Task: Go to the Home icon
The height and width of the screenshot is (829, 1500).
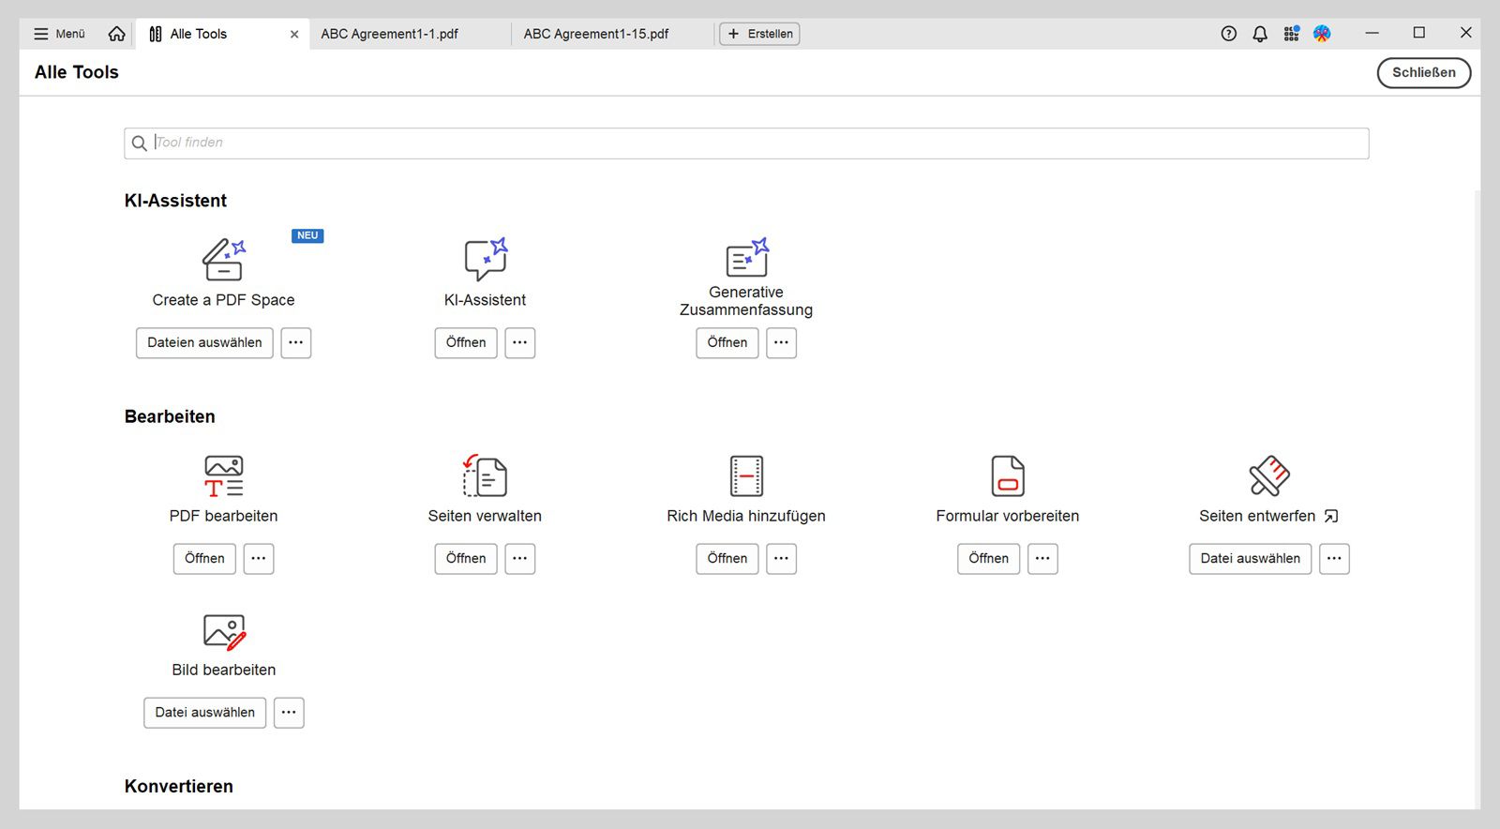Action: coord(116,34)
